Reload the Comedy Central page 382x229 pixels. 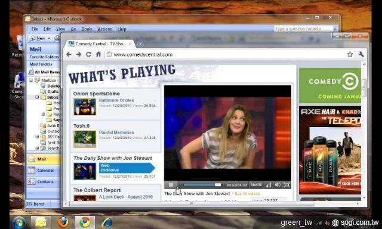point(88,54)
